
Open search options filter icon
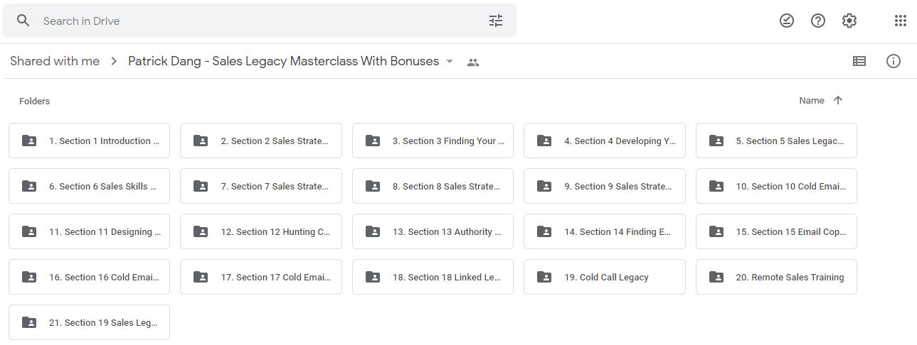[496, 21]
